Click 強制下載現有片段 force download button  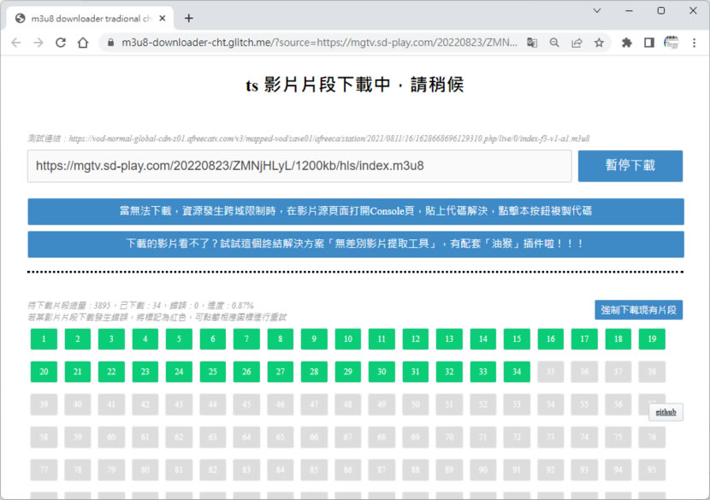[638, 309]
